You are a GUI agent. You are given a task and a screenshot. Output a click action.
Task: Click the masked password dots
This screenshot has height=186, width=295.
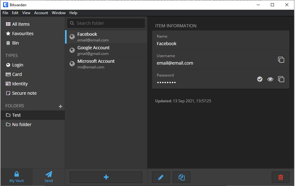coord(166,82)
